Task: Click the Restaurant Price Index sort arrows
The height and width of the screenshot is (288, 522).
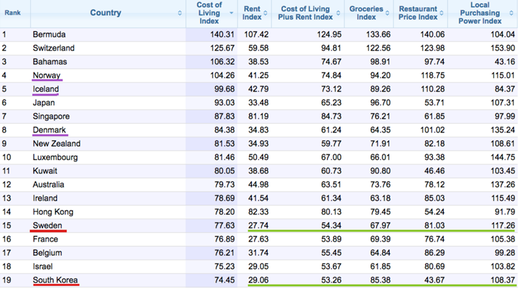Action: [x=441, y=13]
